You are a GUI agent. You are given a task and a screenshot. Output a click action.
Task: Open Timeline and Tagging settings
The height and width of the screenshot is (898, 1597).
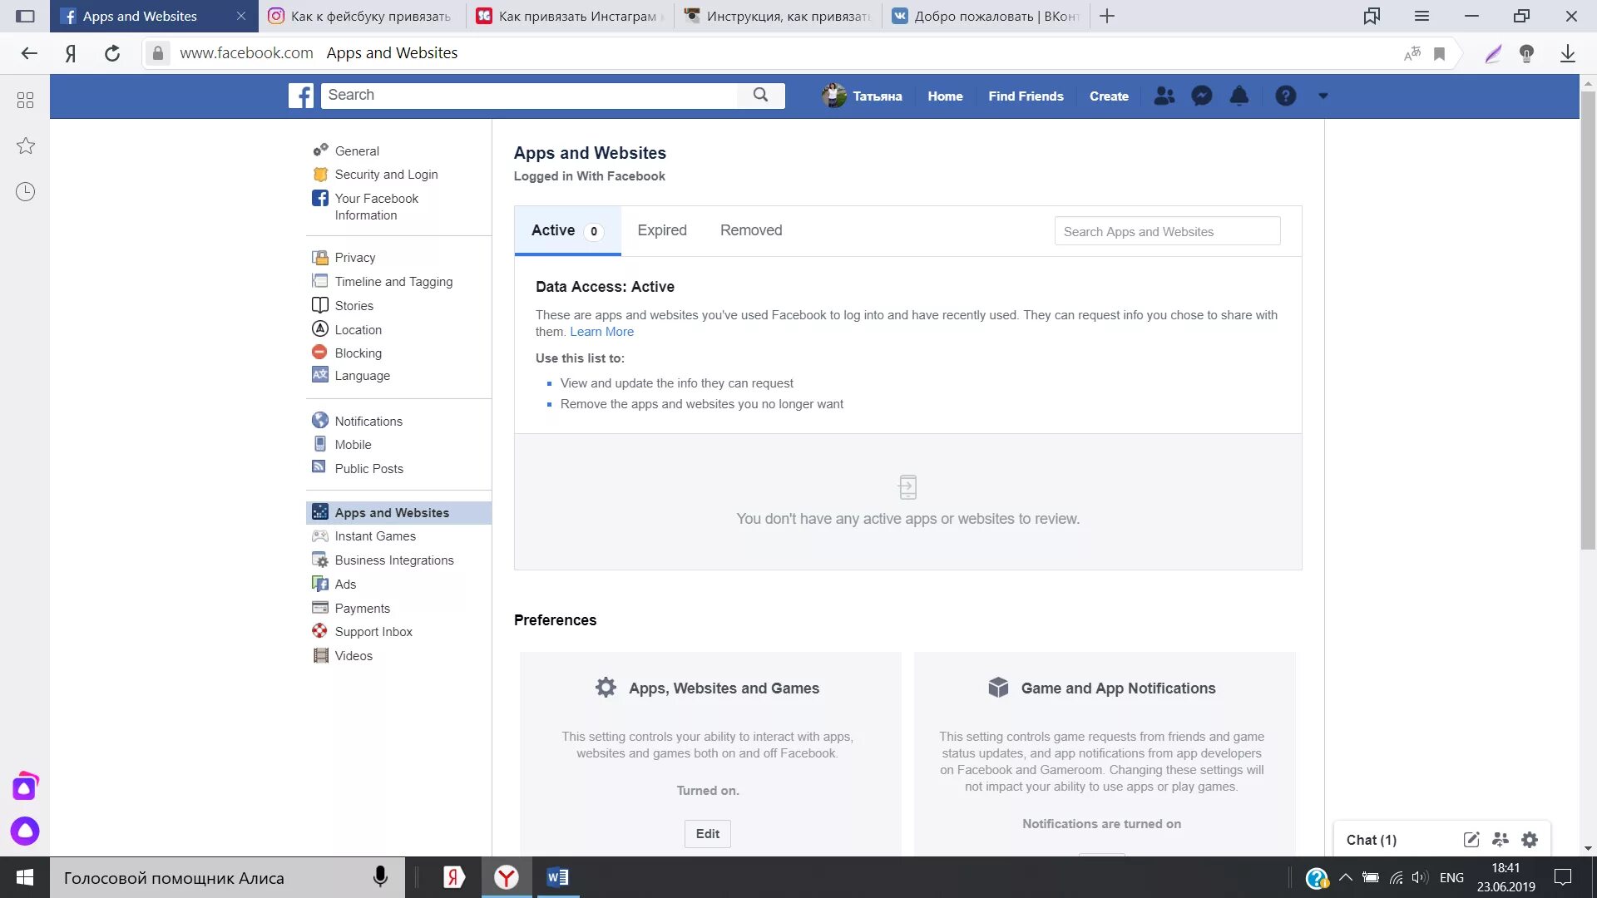[393, 282]
